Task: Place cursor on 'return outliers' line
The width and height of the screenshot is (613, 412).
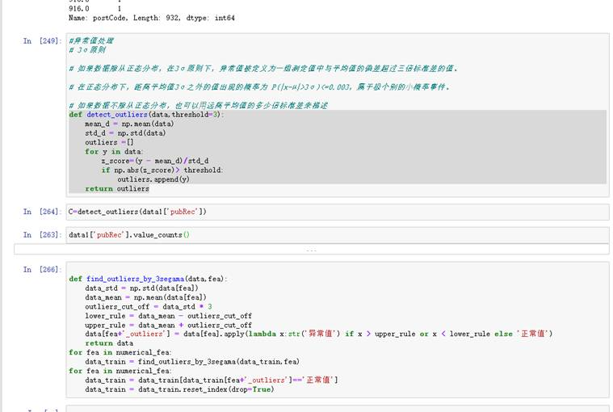Action: (x=117, y=189)
